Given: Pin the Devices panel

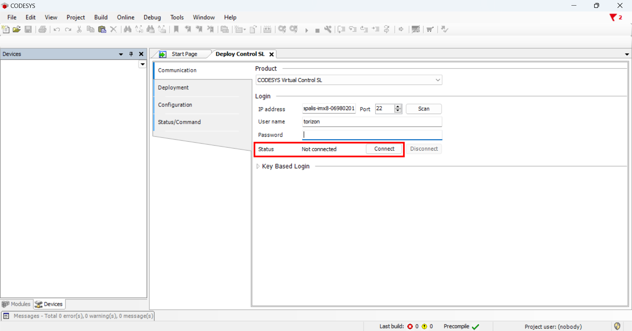Looking at the screenshot, I should click(131, 54).
